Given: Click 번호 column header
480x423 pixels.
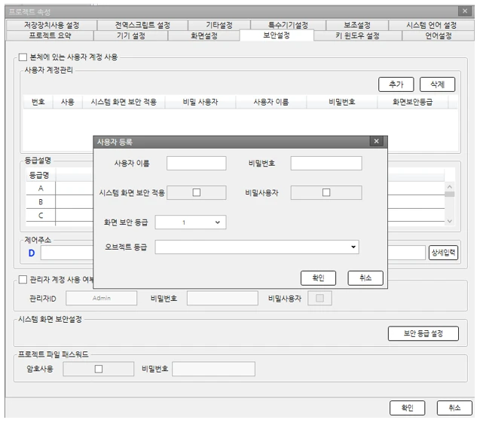Looking at the screenshot, I should pos(38,102).
